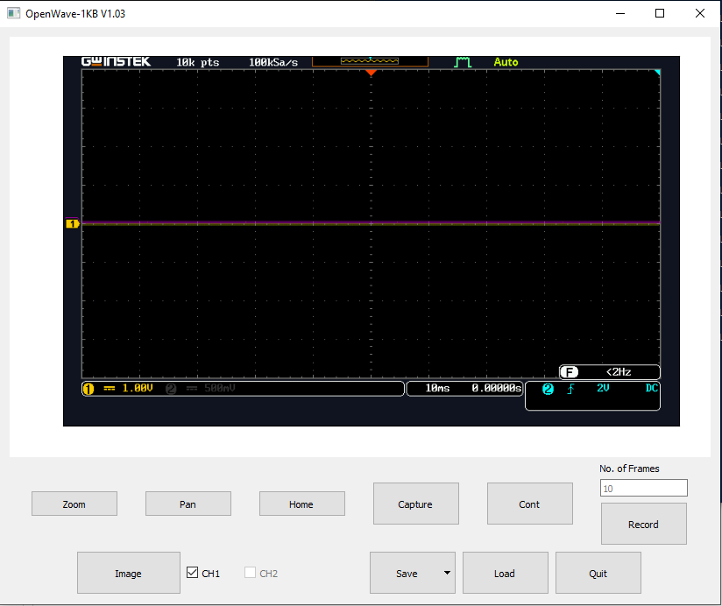
Task: Exit the application via Quit button
Action: [598, 574]
